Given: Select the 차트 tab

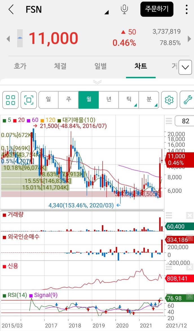Looking at the screenshot, I should [x=141, y=66].
